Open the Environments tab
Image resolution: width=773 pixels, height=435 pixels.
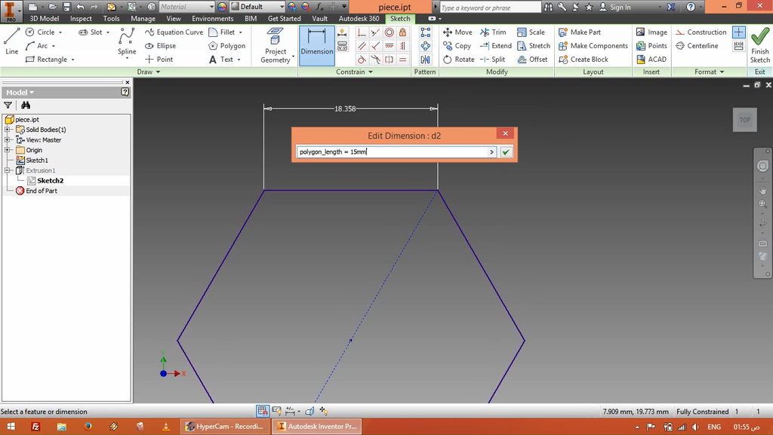click(x=212, y=18)
